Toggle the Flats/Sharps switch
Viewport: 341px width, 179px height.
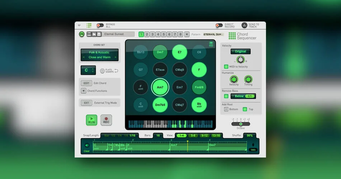pos(102,71)
